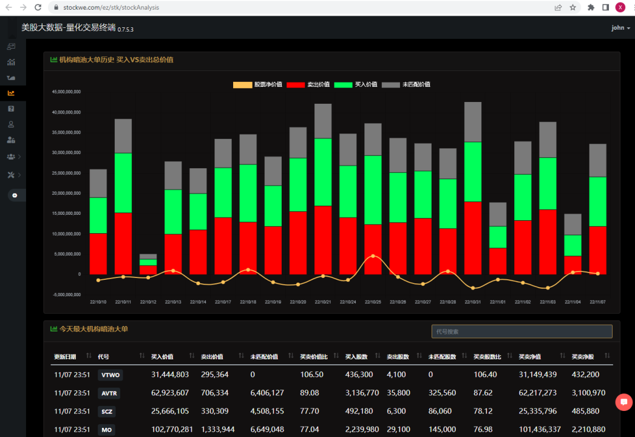
Task: Click the 22/11/07 bar in chart
Action: [x=598, y=209]
